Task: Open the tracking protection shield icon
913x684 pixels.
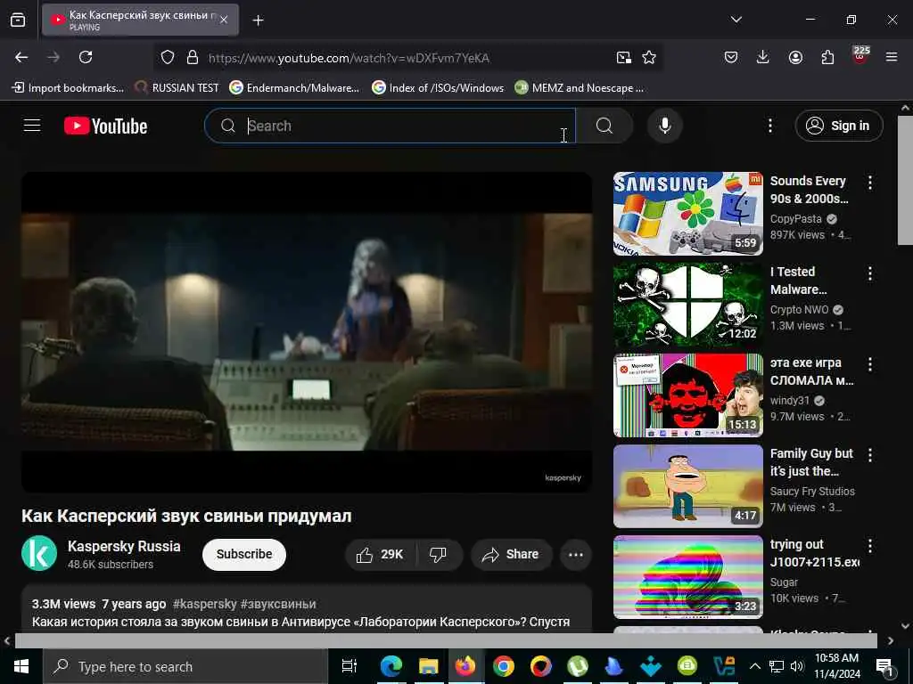Action: [x=168, y=57]
